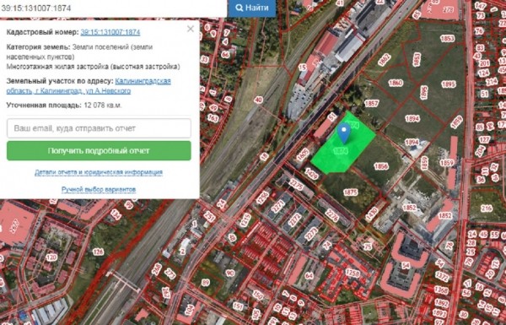
Task: Select parcel labeled 151 on map
Action: tap(238, 306)
